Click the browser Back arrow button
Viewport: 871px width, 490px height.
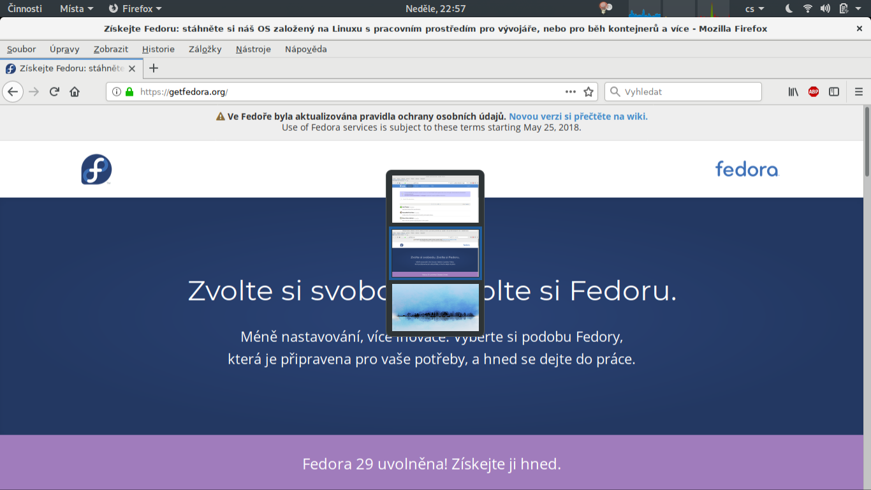[13, 92]
